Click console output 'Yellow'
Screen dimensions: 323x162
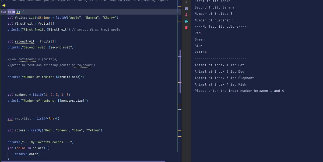point(201,52)
